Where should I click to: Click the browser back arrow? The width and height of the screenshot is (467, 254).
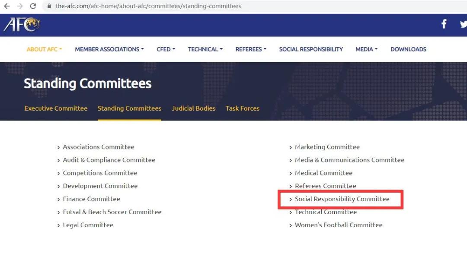(7, 6)
